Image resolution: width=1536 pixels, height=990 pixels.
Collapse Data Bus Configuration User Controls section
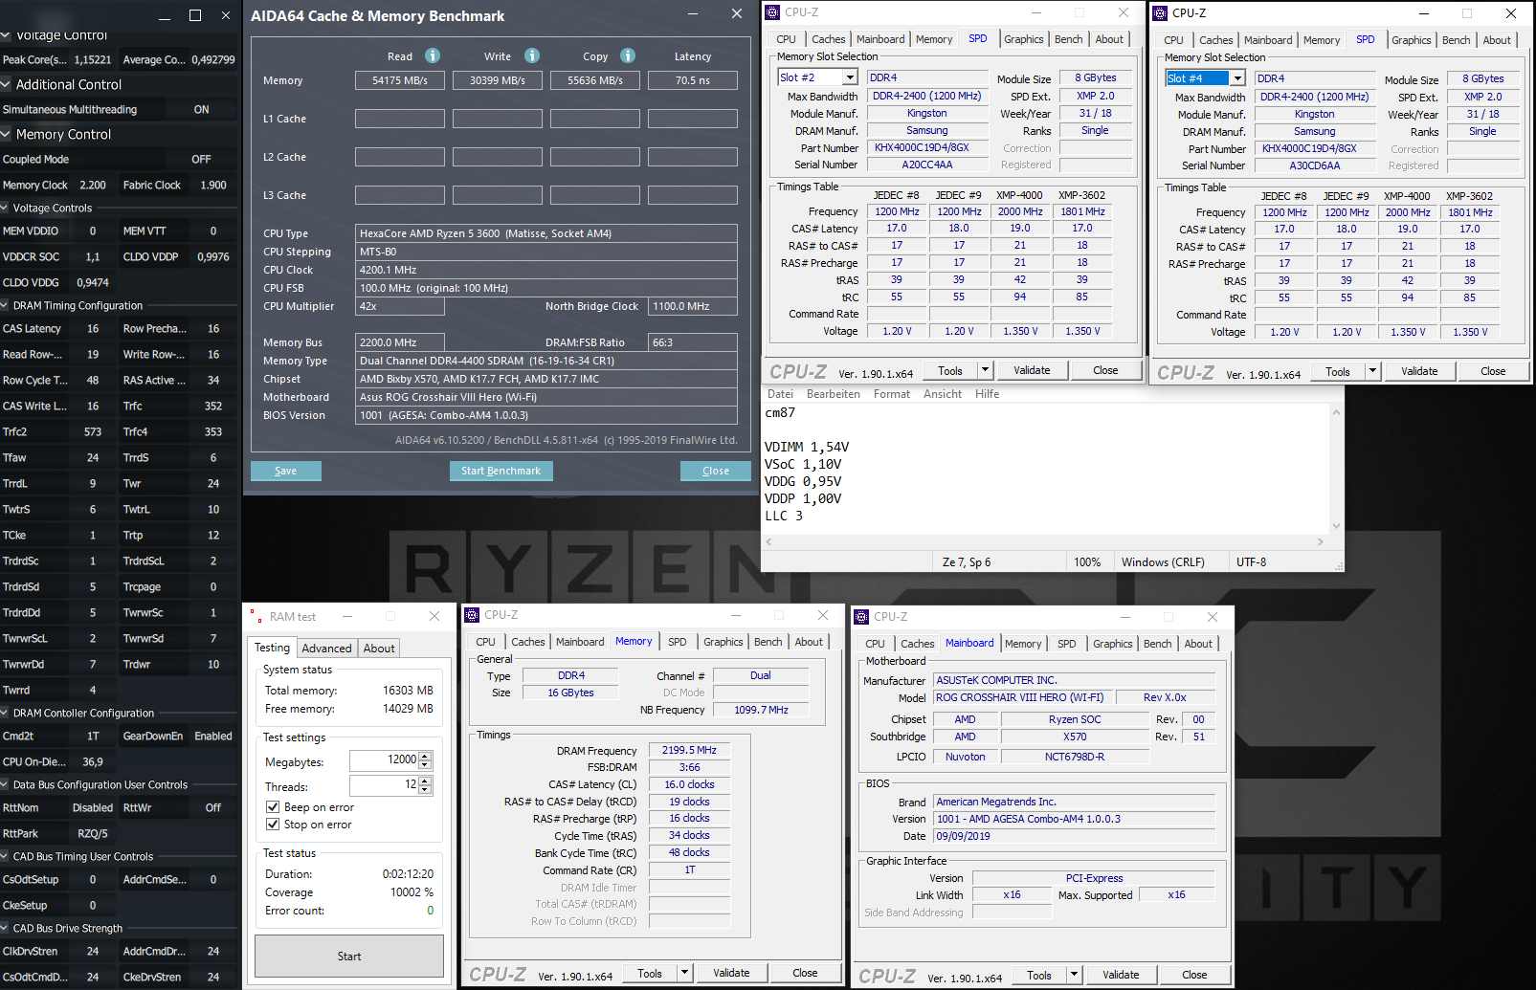6,784
